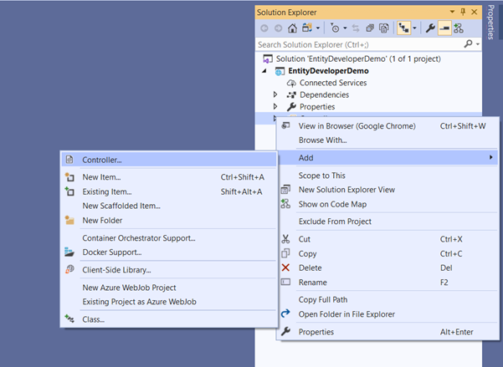
Task: Click Docker Support... text entry
Action: point(112,252)
